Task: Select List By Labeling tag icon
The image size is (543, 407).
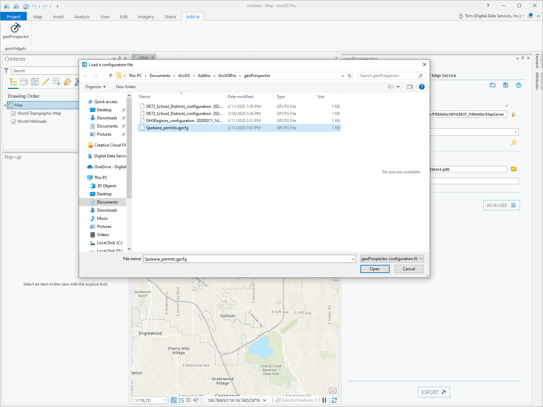Action: 68,82
